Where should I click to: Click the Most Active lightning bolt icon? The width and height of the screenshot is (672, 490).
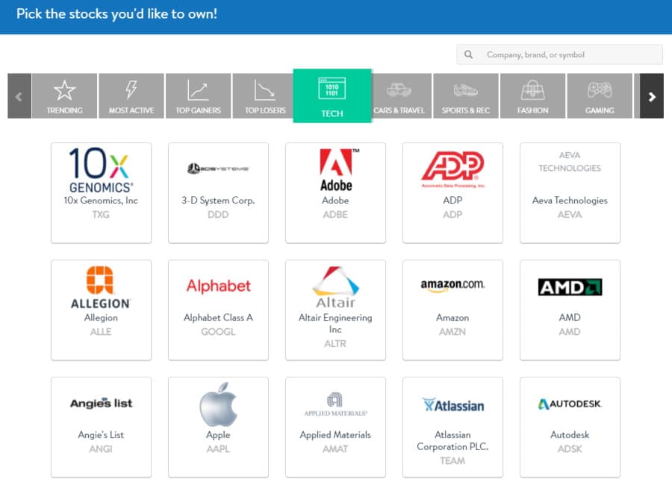pyautogui.click(x=131, y=89)
